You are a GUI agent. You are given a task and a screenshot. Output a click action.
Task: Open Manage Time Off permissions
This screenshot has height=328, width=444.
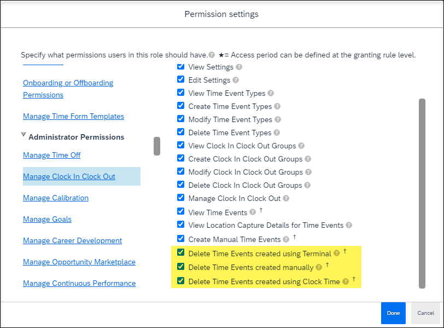[52, 155]
